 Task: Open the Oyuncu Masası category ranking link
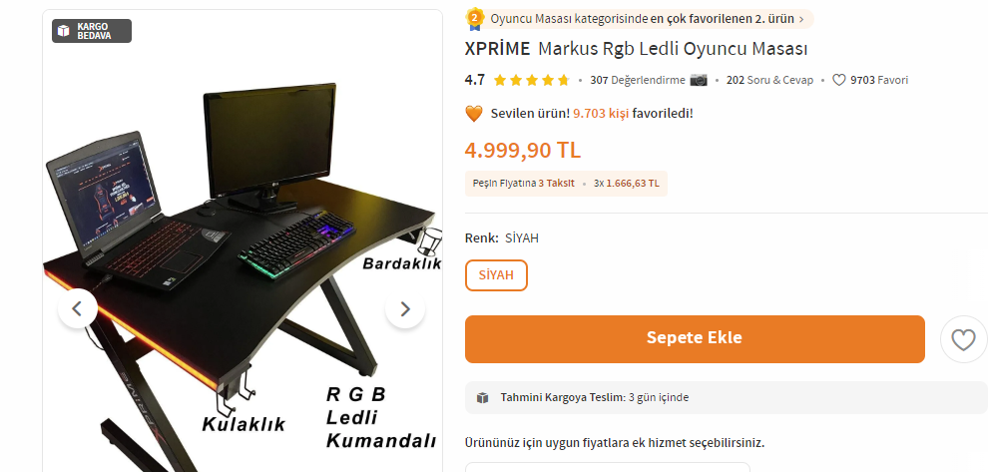(642, 19)
